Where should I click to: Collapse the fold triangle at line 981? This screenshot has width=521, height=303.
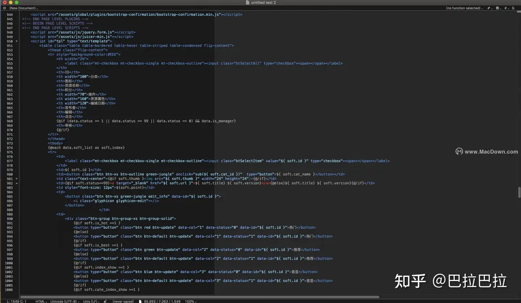click(17, 179)
